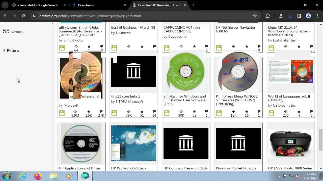323x181 pixels.
Task: Click favorites star on Windows XP card
Action: [x=89, y=112]
